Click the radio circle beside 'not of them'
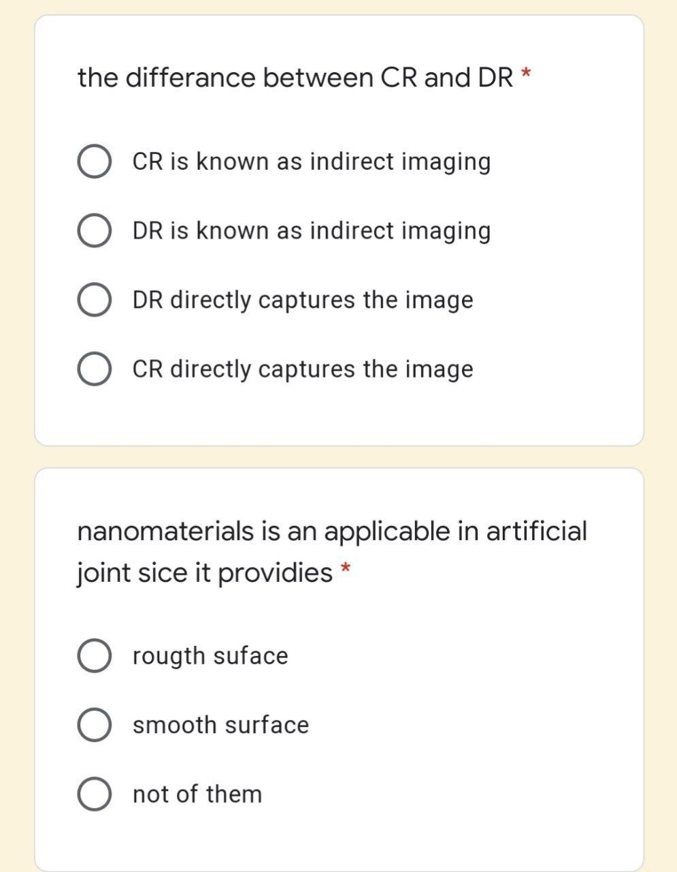 tap(95, 794)
